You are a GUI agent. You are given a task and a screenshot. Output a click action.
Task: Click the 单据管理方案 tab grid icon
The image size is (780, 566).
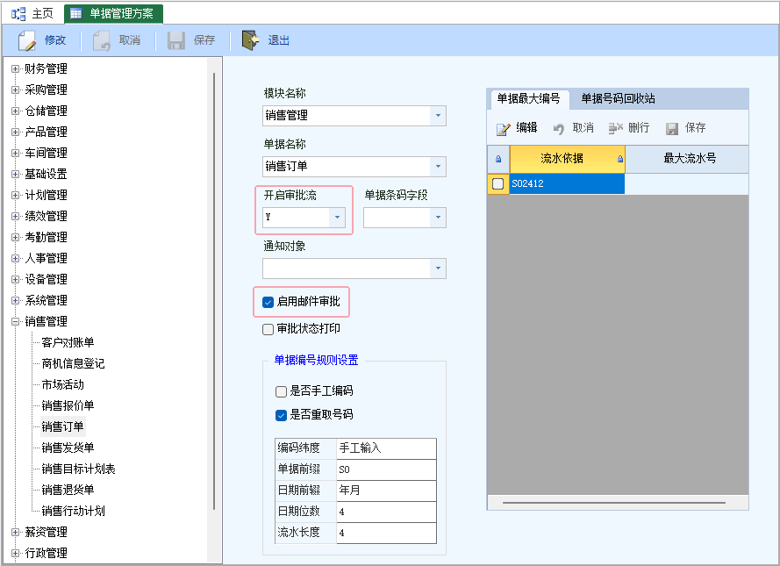[76, 14]
